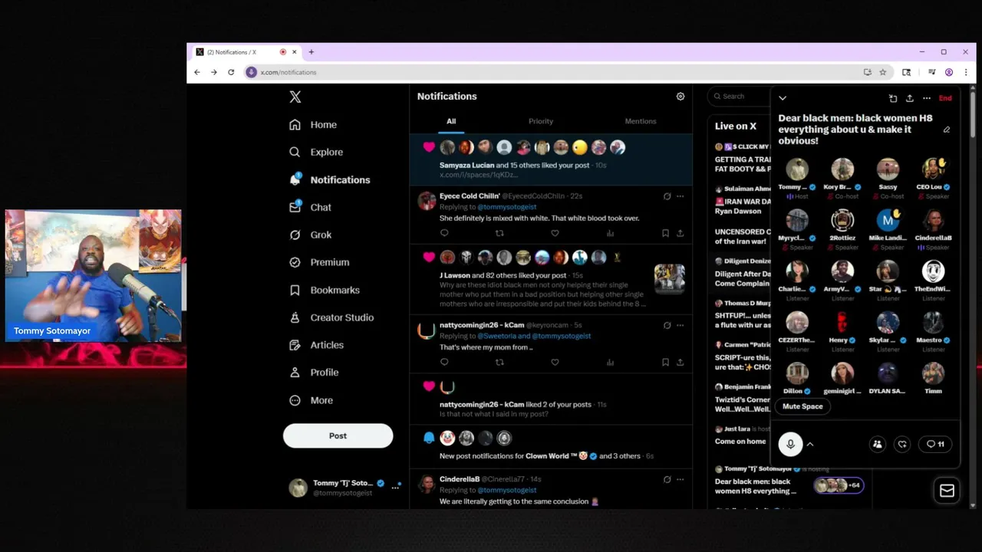Click the Premium sidebar icon
982x552 pixels.
point(295,262)
